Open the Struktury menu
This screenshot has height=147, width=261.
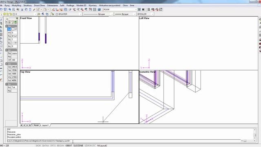[27, 5]
